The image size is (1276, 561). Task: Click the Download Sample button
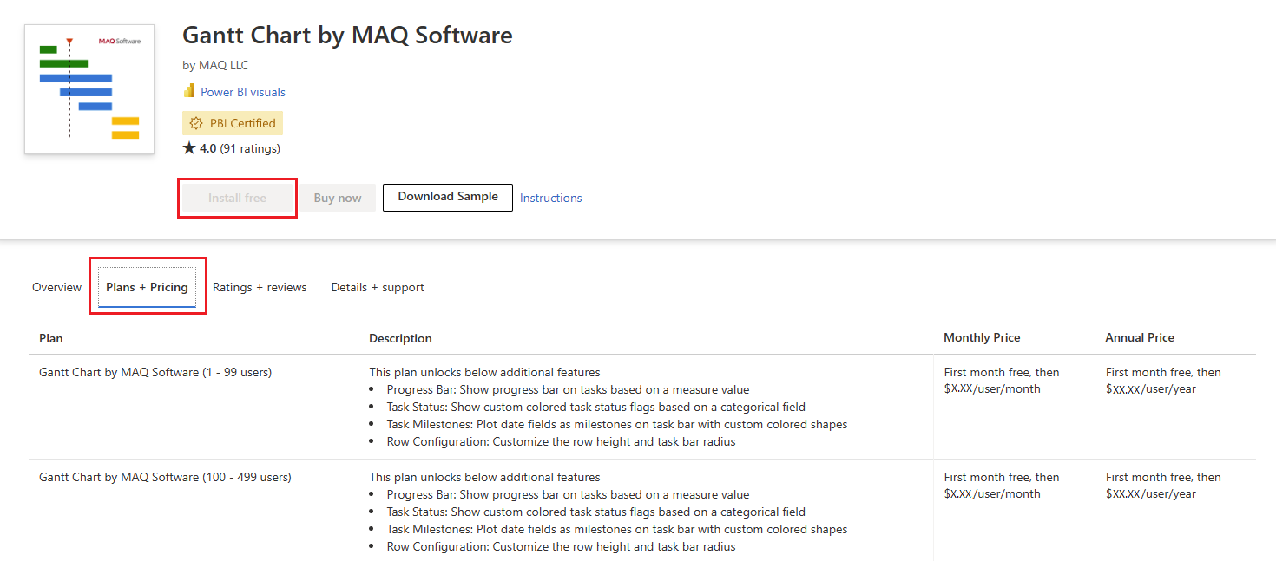(447, 197)
